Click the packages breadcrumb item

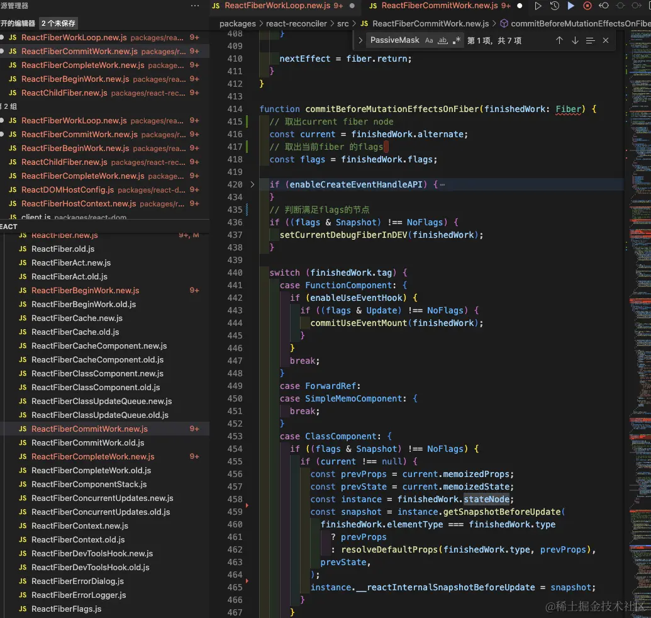[x=238, y=24]
